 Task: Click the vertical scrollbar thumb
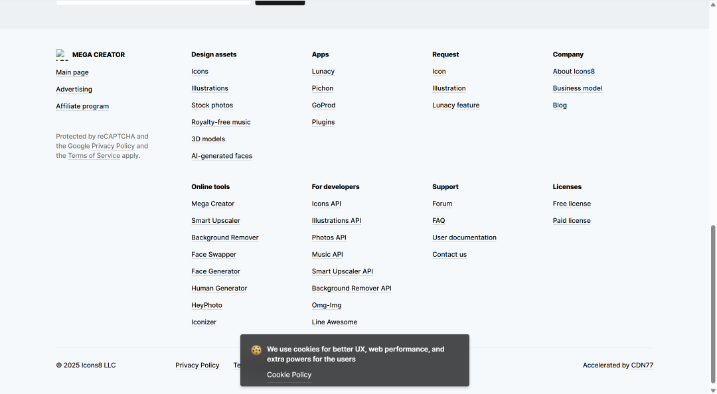(713, 304)
